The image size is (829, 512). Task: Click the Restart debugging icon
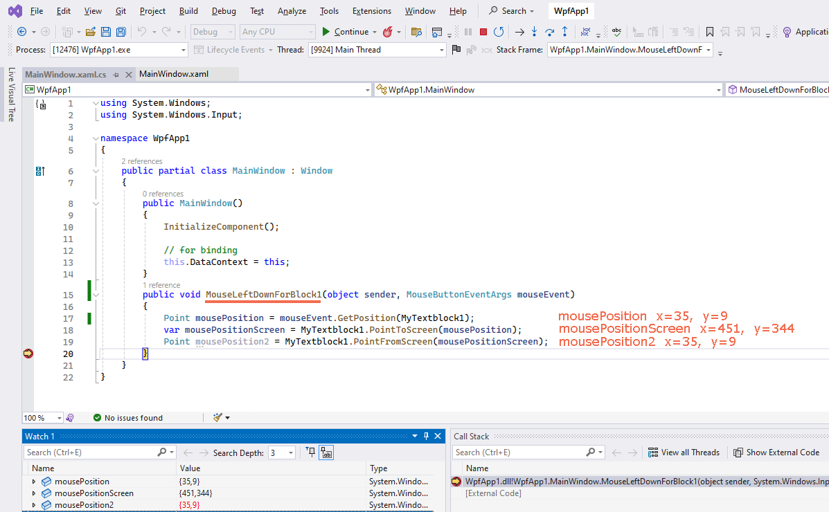(499, 32)
